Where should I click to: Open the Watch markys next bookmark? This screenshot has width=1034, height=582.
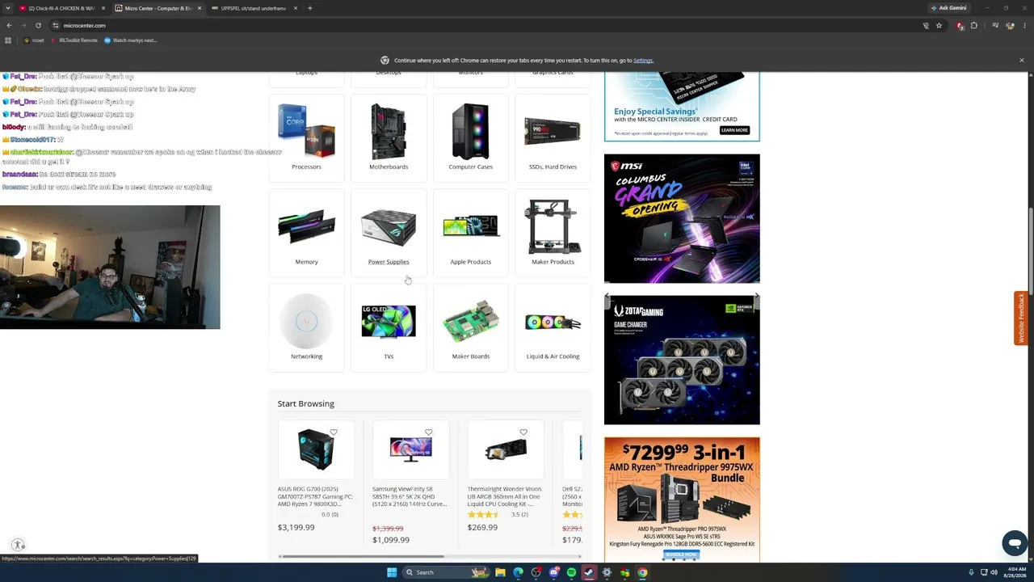pos(130,40)
